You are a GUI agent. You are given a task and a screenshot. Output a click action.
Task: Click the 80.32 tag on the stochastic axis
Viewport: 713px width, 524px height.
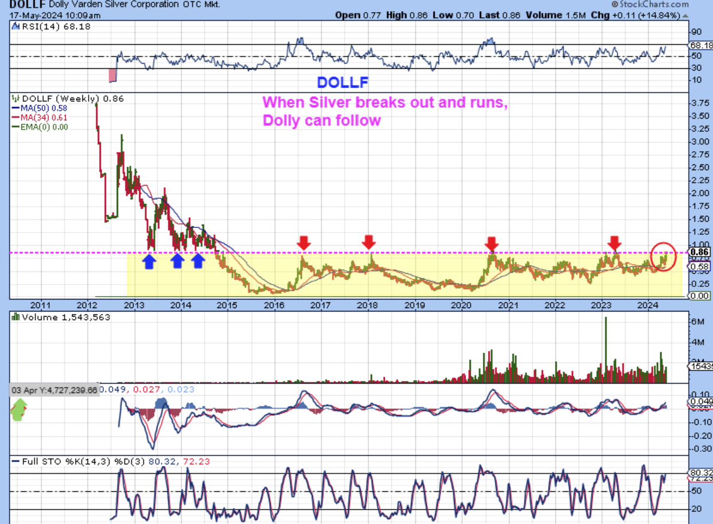tap(701, 474)
